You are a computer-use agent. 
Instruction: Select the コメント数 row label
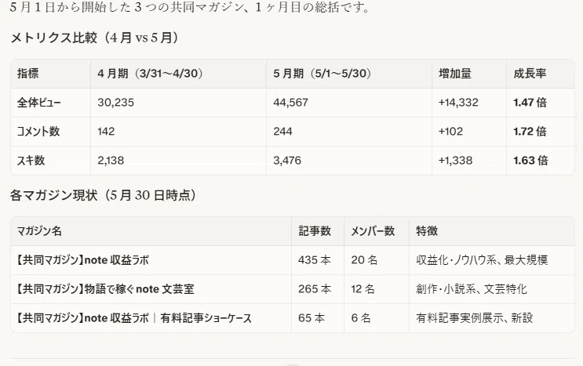[38, 132]
